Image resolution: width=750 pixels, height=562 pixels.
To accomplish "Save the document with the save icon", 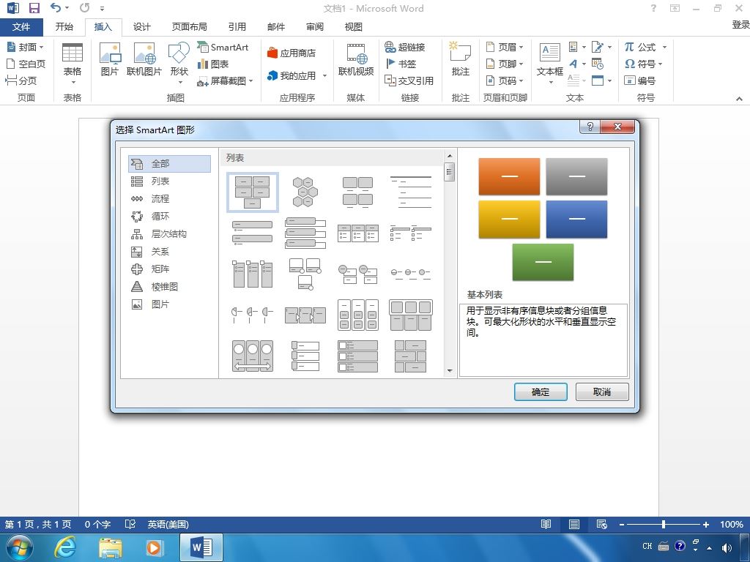I will [34, 7].
